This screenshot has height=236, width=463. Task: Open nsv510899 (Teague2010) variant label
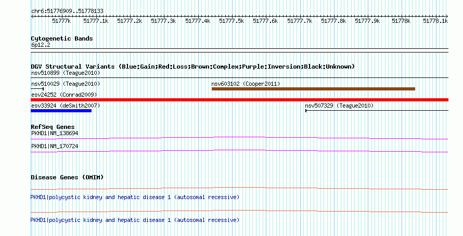tap(66, 73)
